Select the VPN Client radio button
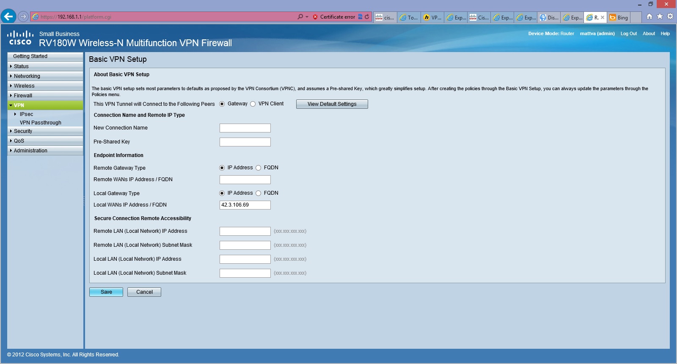The height and width of the screenshot is (364, 677). (x=253, y=104)
